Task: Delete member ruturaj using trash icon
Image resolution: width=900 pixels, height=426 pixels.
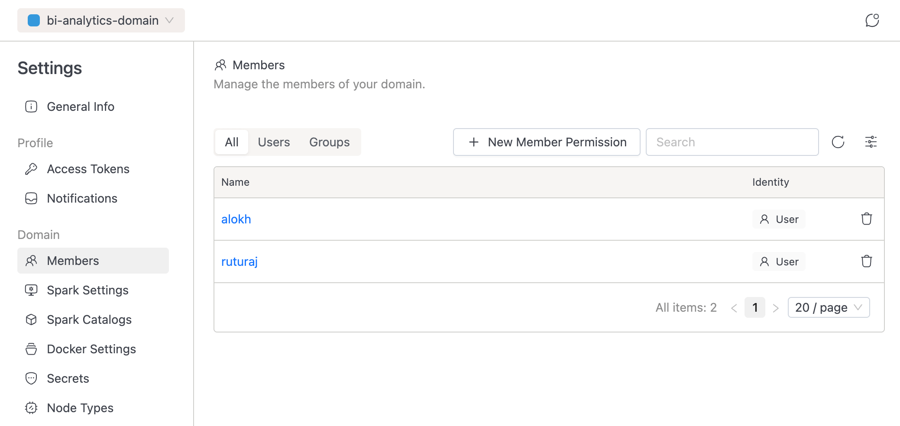Action: click(x=866, y=261)
